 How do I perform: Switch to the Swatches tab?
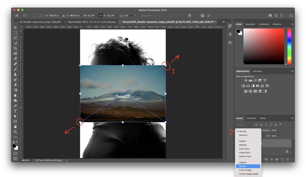[x=250, y=24]
